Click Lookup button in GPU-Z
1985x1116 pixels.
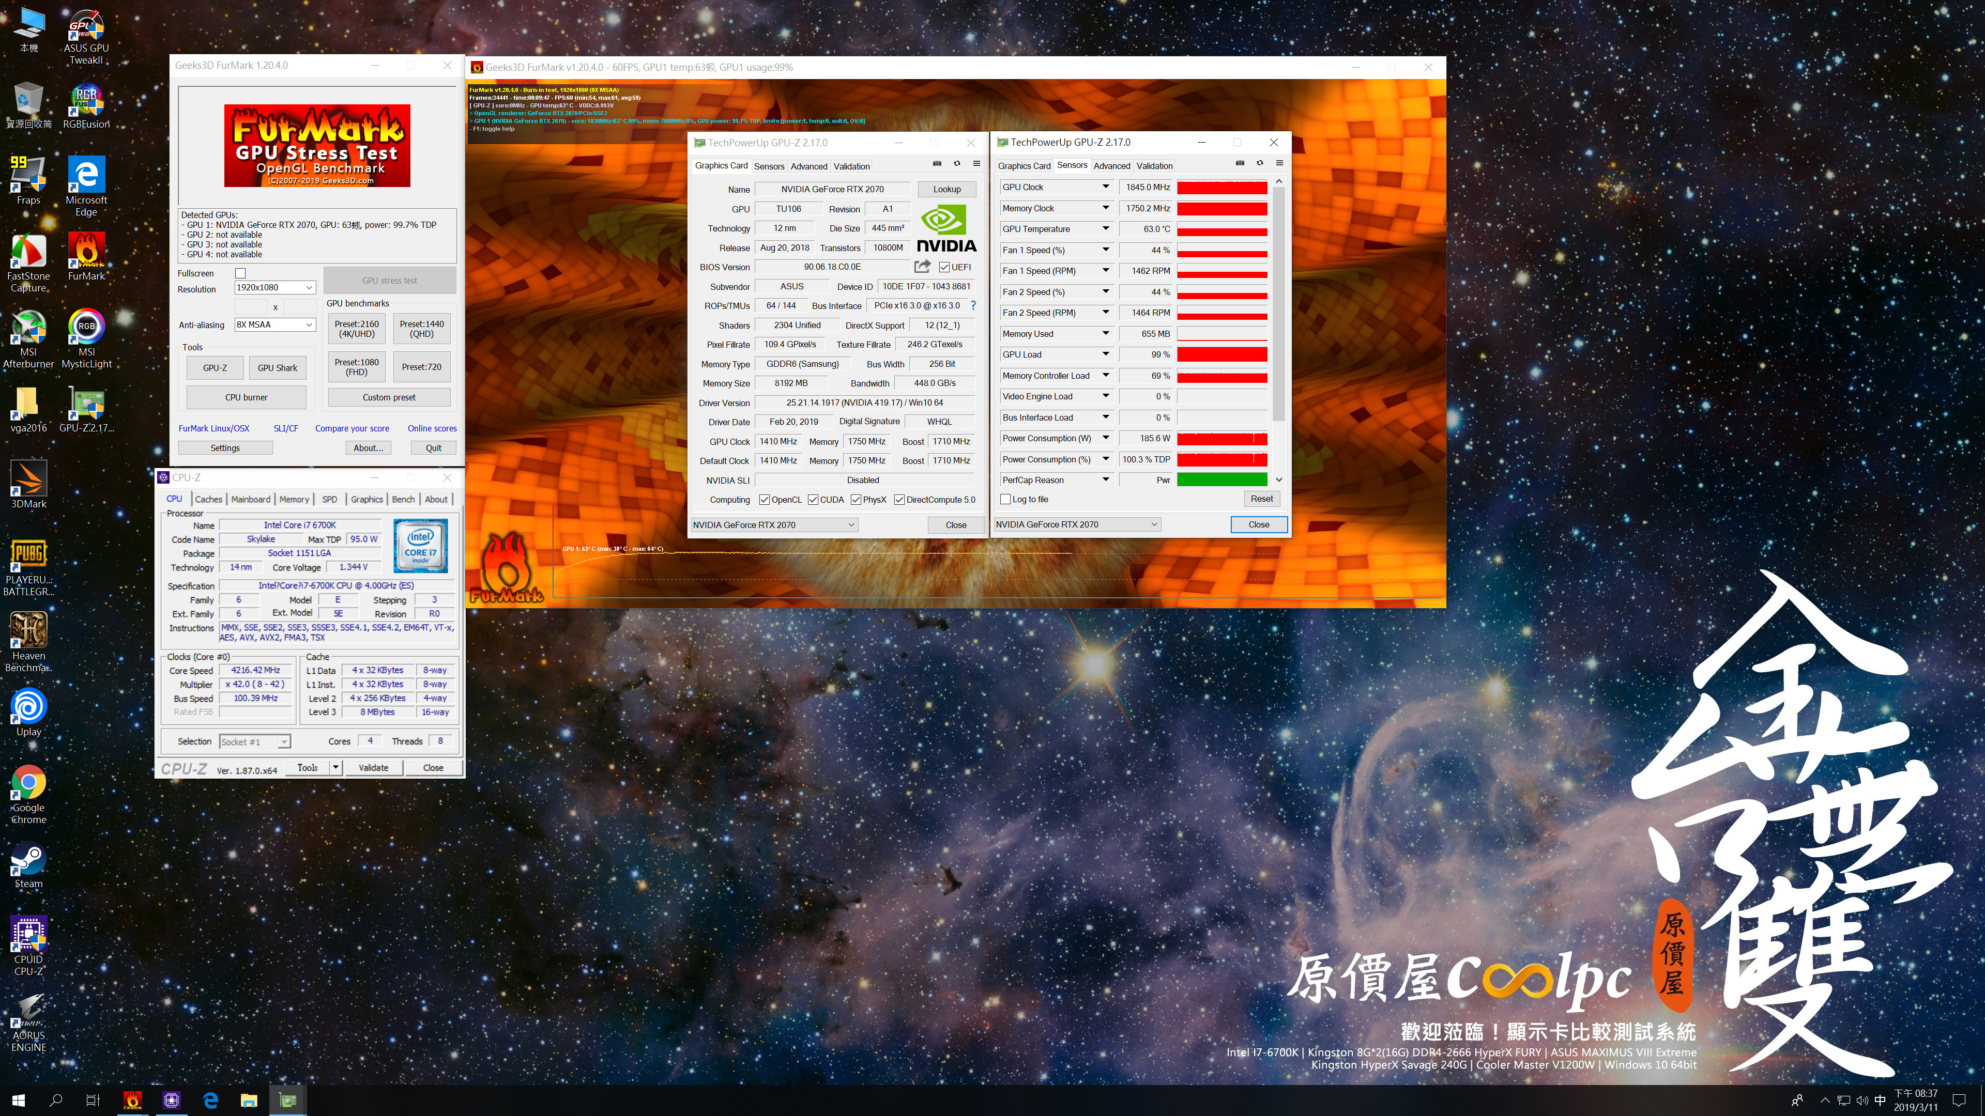point(946,190)
